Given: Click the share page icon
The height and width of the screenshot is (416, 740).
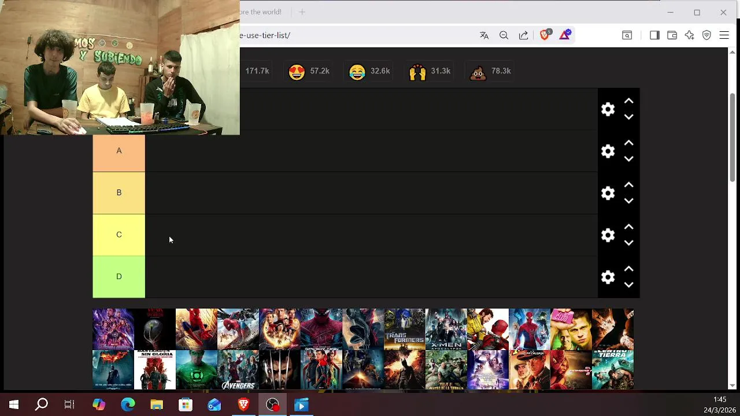Looking at the screenshot, I should [523, 35].
